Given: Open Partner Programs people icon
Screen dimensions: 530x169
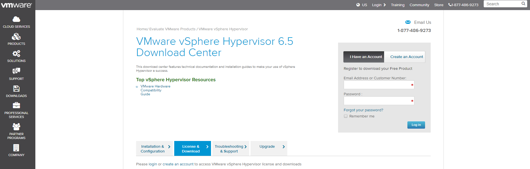Looking at the screenshot, I should pos(16,127).
